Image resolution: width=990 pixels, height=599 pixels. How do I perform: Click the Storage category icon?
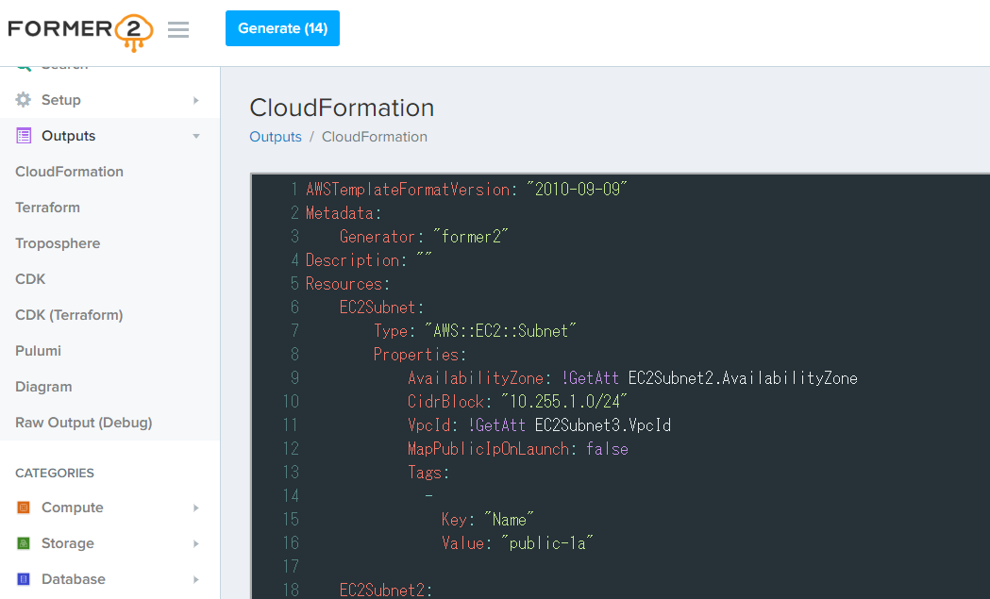pos(24,543)
